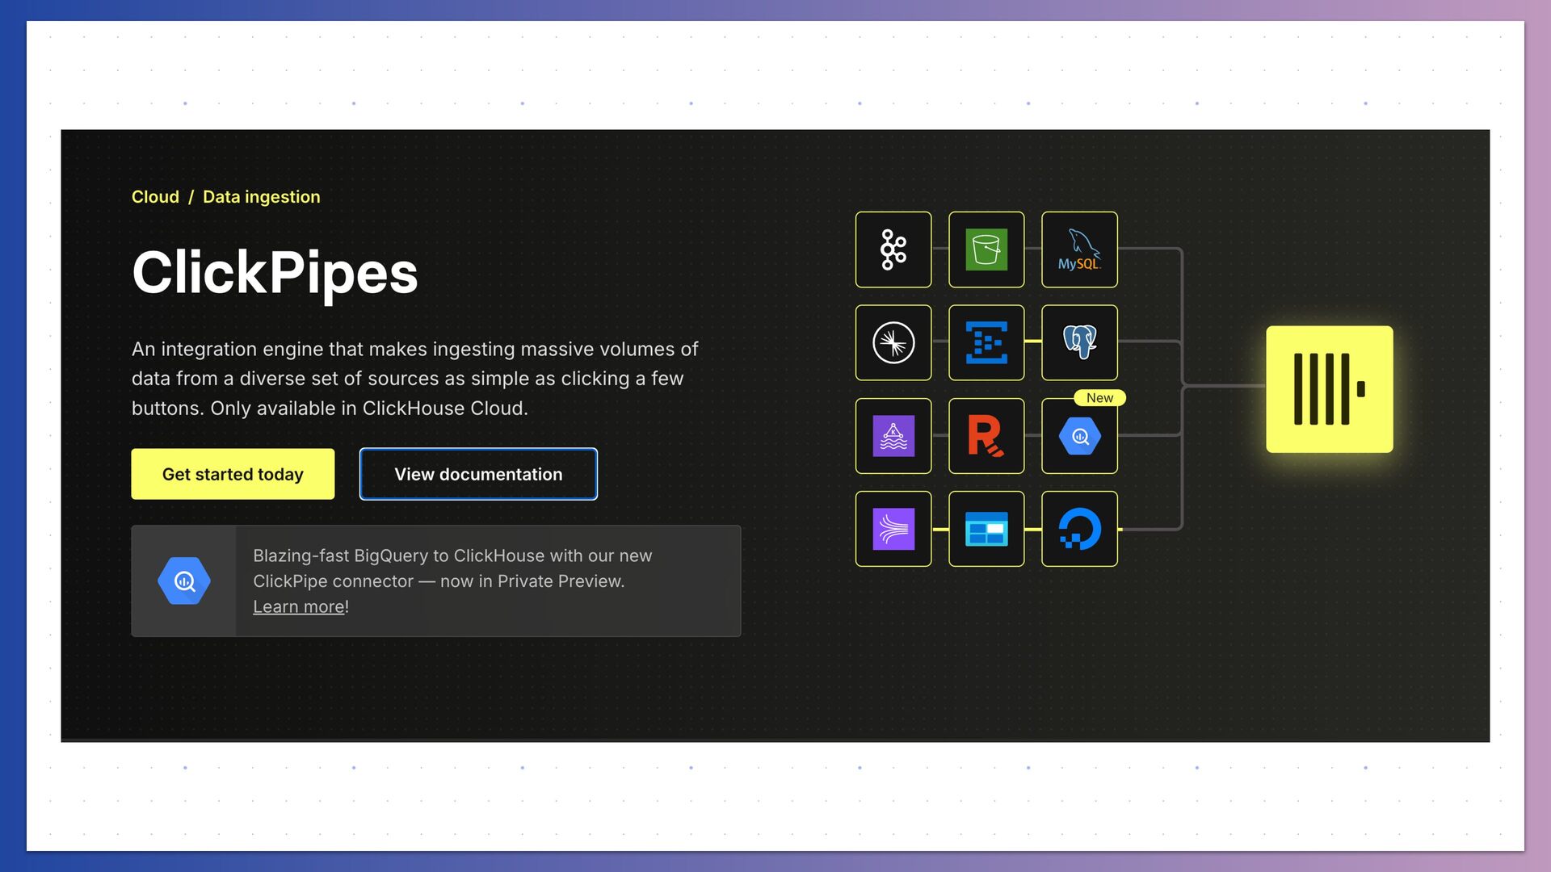Click the MySQL dolphin icon
The height and width of the screenshot is (872, 1551).
1079,249
